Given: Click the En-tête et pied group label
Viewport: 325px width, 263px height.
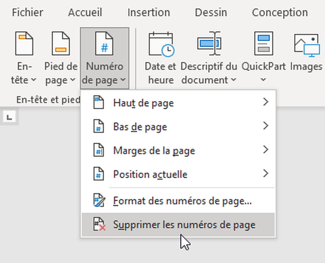Looking at the screenshot, I should pyautogui.click(x=48, y=100).
